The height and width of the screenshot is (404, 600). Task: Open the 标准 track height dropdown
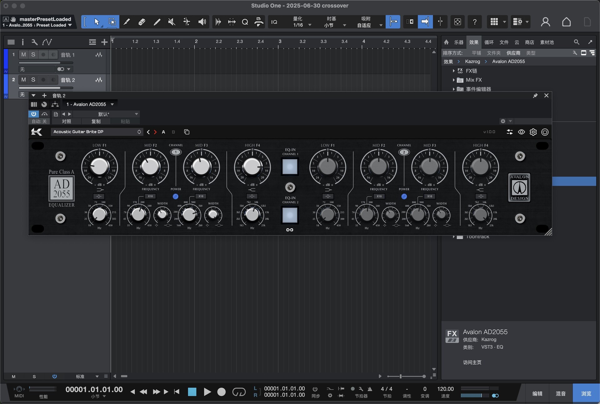coord(87,377)
